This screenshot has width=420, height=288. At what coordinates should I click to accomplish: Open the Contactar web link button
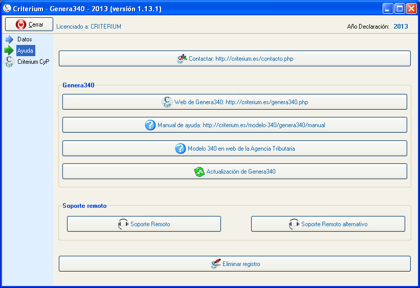coord(235,59)
